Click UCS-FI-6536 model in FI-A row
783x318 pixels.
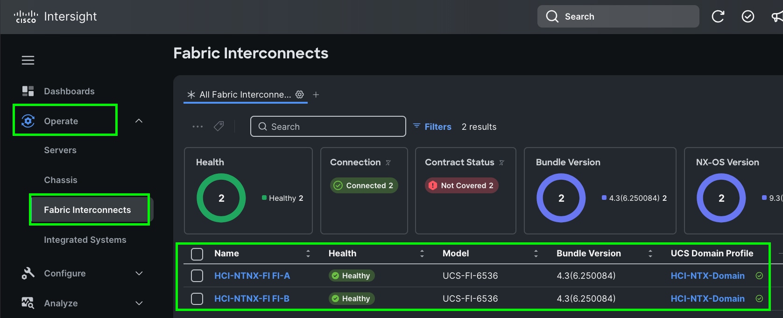(x=470, y=276)
